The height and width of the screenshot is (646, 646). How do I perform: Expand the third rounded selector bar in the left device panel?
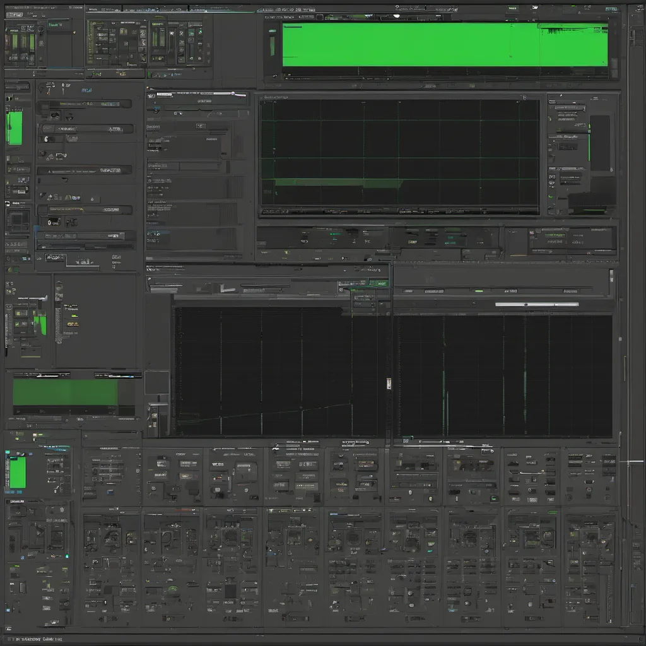[x=86, y=209]
